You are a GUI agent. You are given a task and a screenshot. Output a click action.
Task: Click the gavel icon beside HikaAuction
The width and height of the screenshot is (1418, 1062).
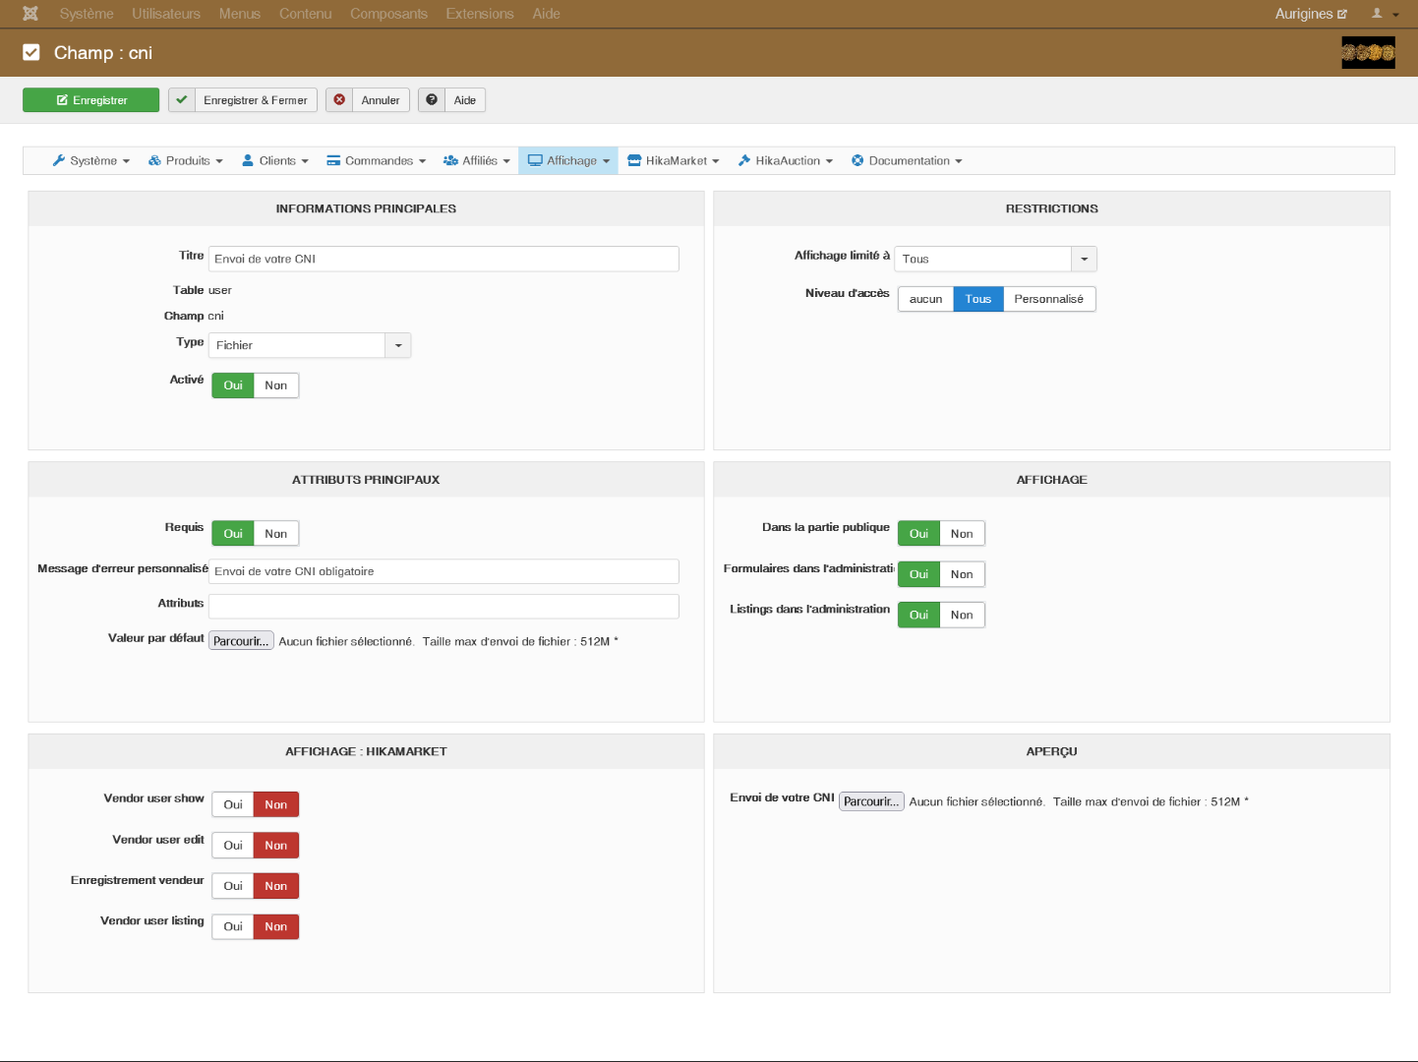(744, 161)
